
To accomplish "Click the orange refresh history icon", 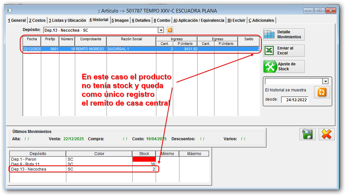I will 322,92.
